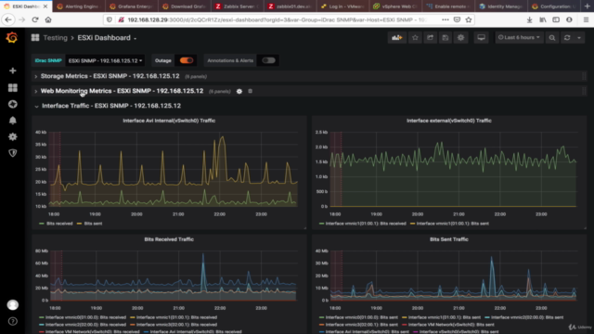Open the Grafana logo home menu

tap(12, 37)
